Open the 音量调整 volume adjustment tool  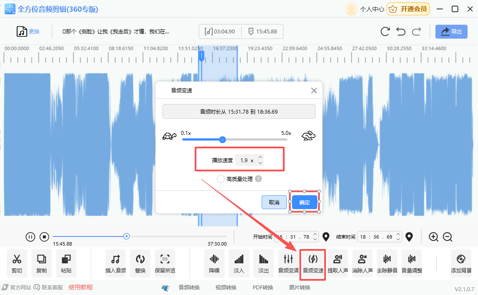click(x=412, y=263)
